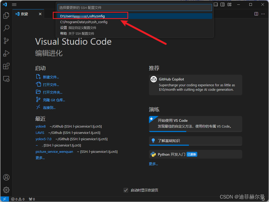Screen dimensions: 269x202
Task: Open recent folder LAVIS
Action: (x=40, y=133)
